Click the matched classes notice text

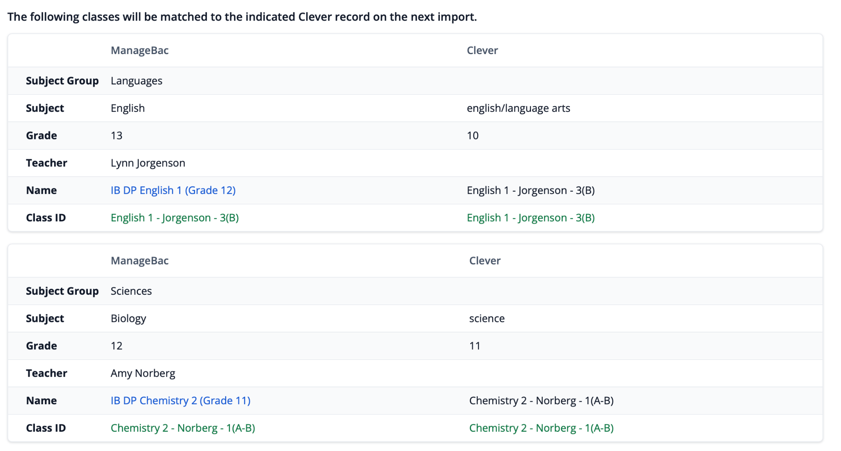click(242, 17)
